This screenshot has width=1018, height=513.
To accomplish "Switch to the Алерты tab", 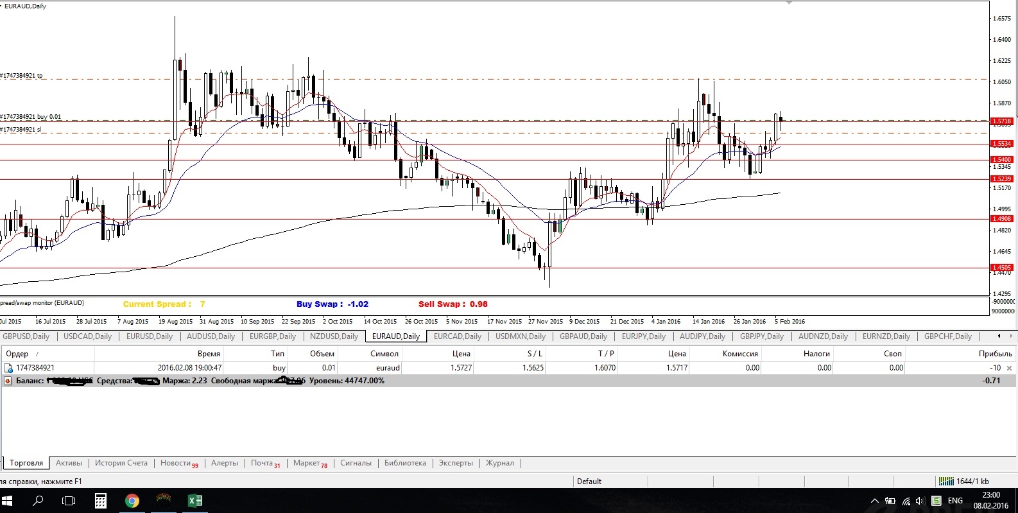I will [x=225, y=463].
